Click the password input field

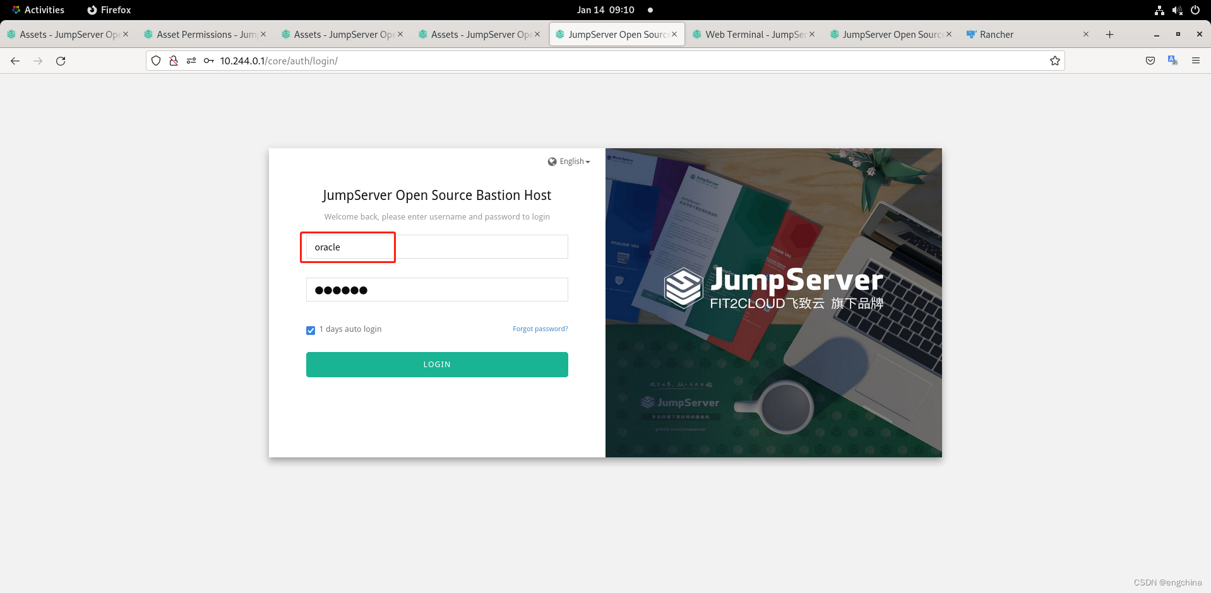[x=437, y=290]
